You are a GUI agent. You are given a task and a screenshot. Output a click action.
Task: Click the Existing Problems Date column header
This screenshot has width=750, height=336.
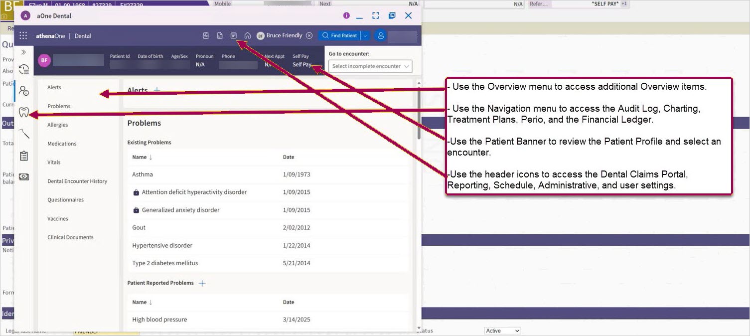click(x=289, y=157)
